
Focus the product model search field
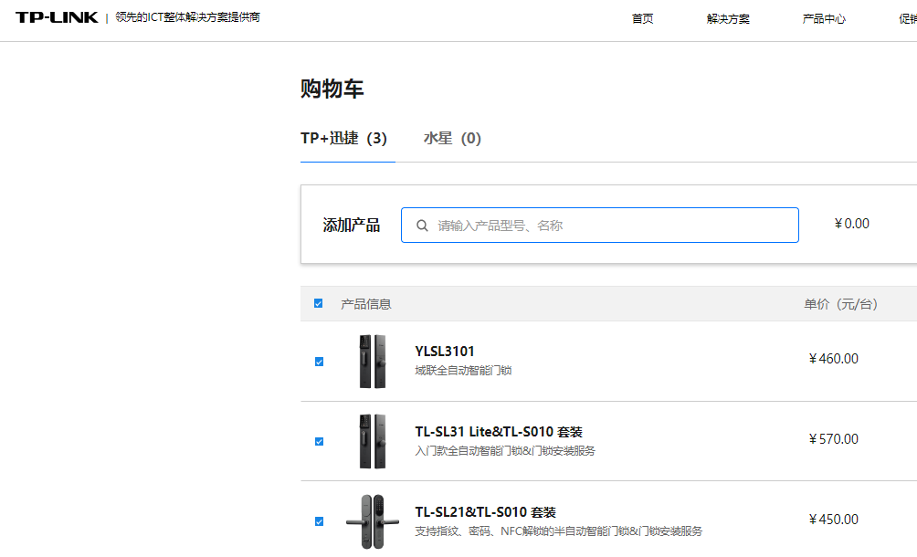[x=599, y=225]
